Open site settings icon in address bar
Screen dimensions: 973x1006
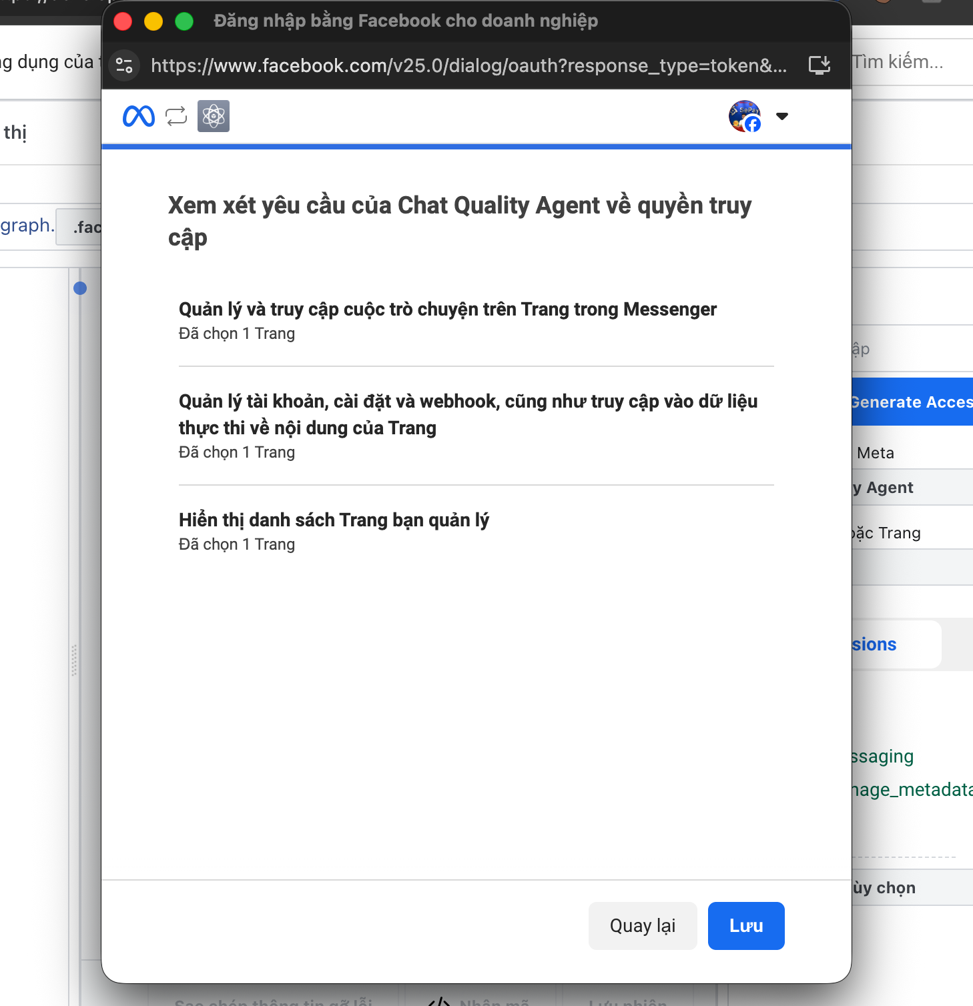click(x=124, y=65)
